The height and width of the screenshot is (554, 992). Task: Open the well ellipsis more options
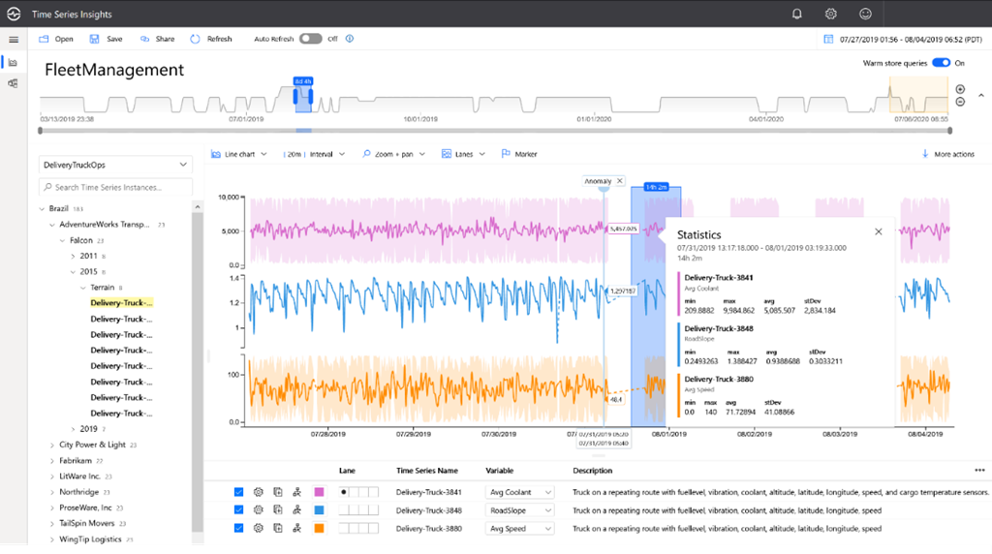979,471
